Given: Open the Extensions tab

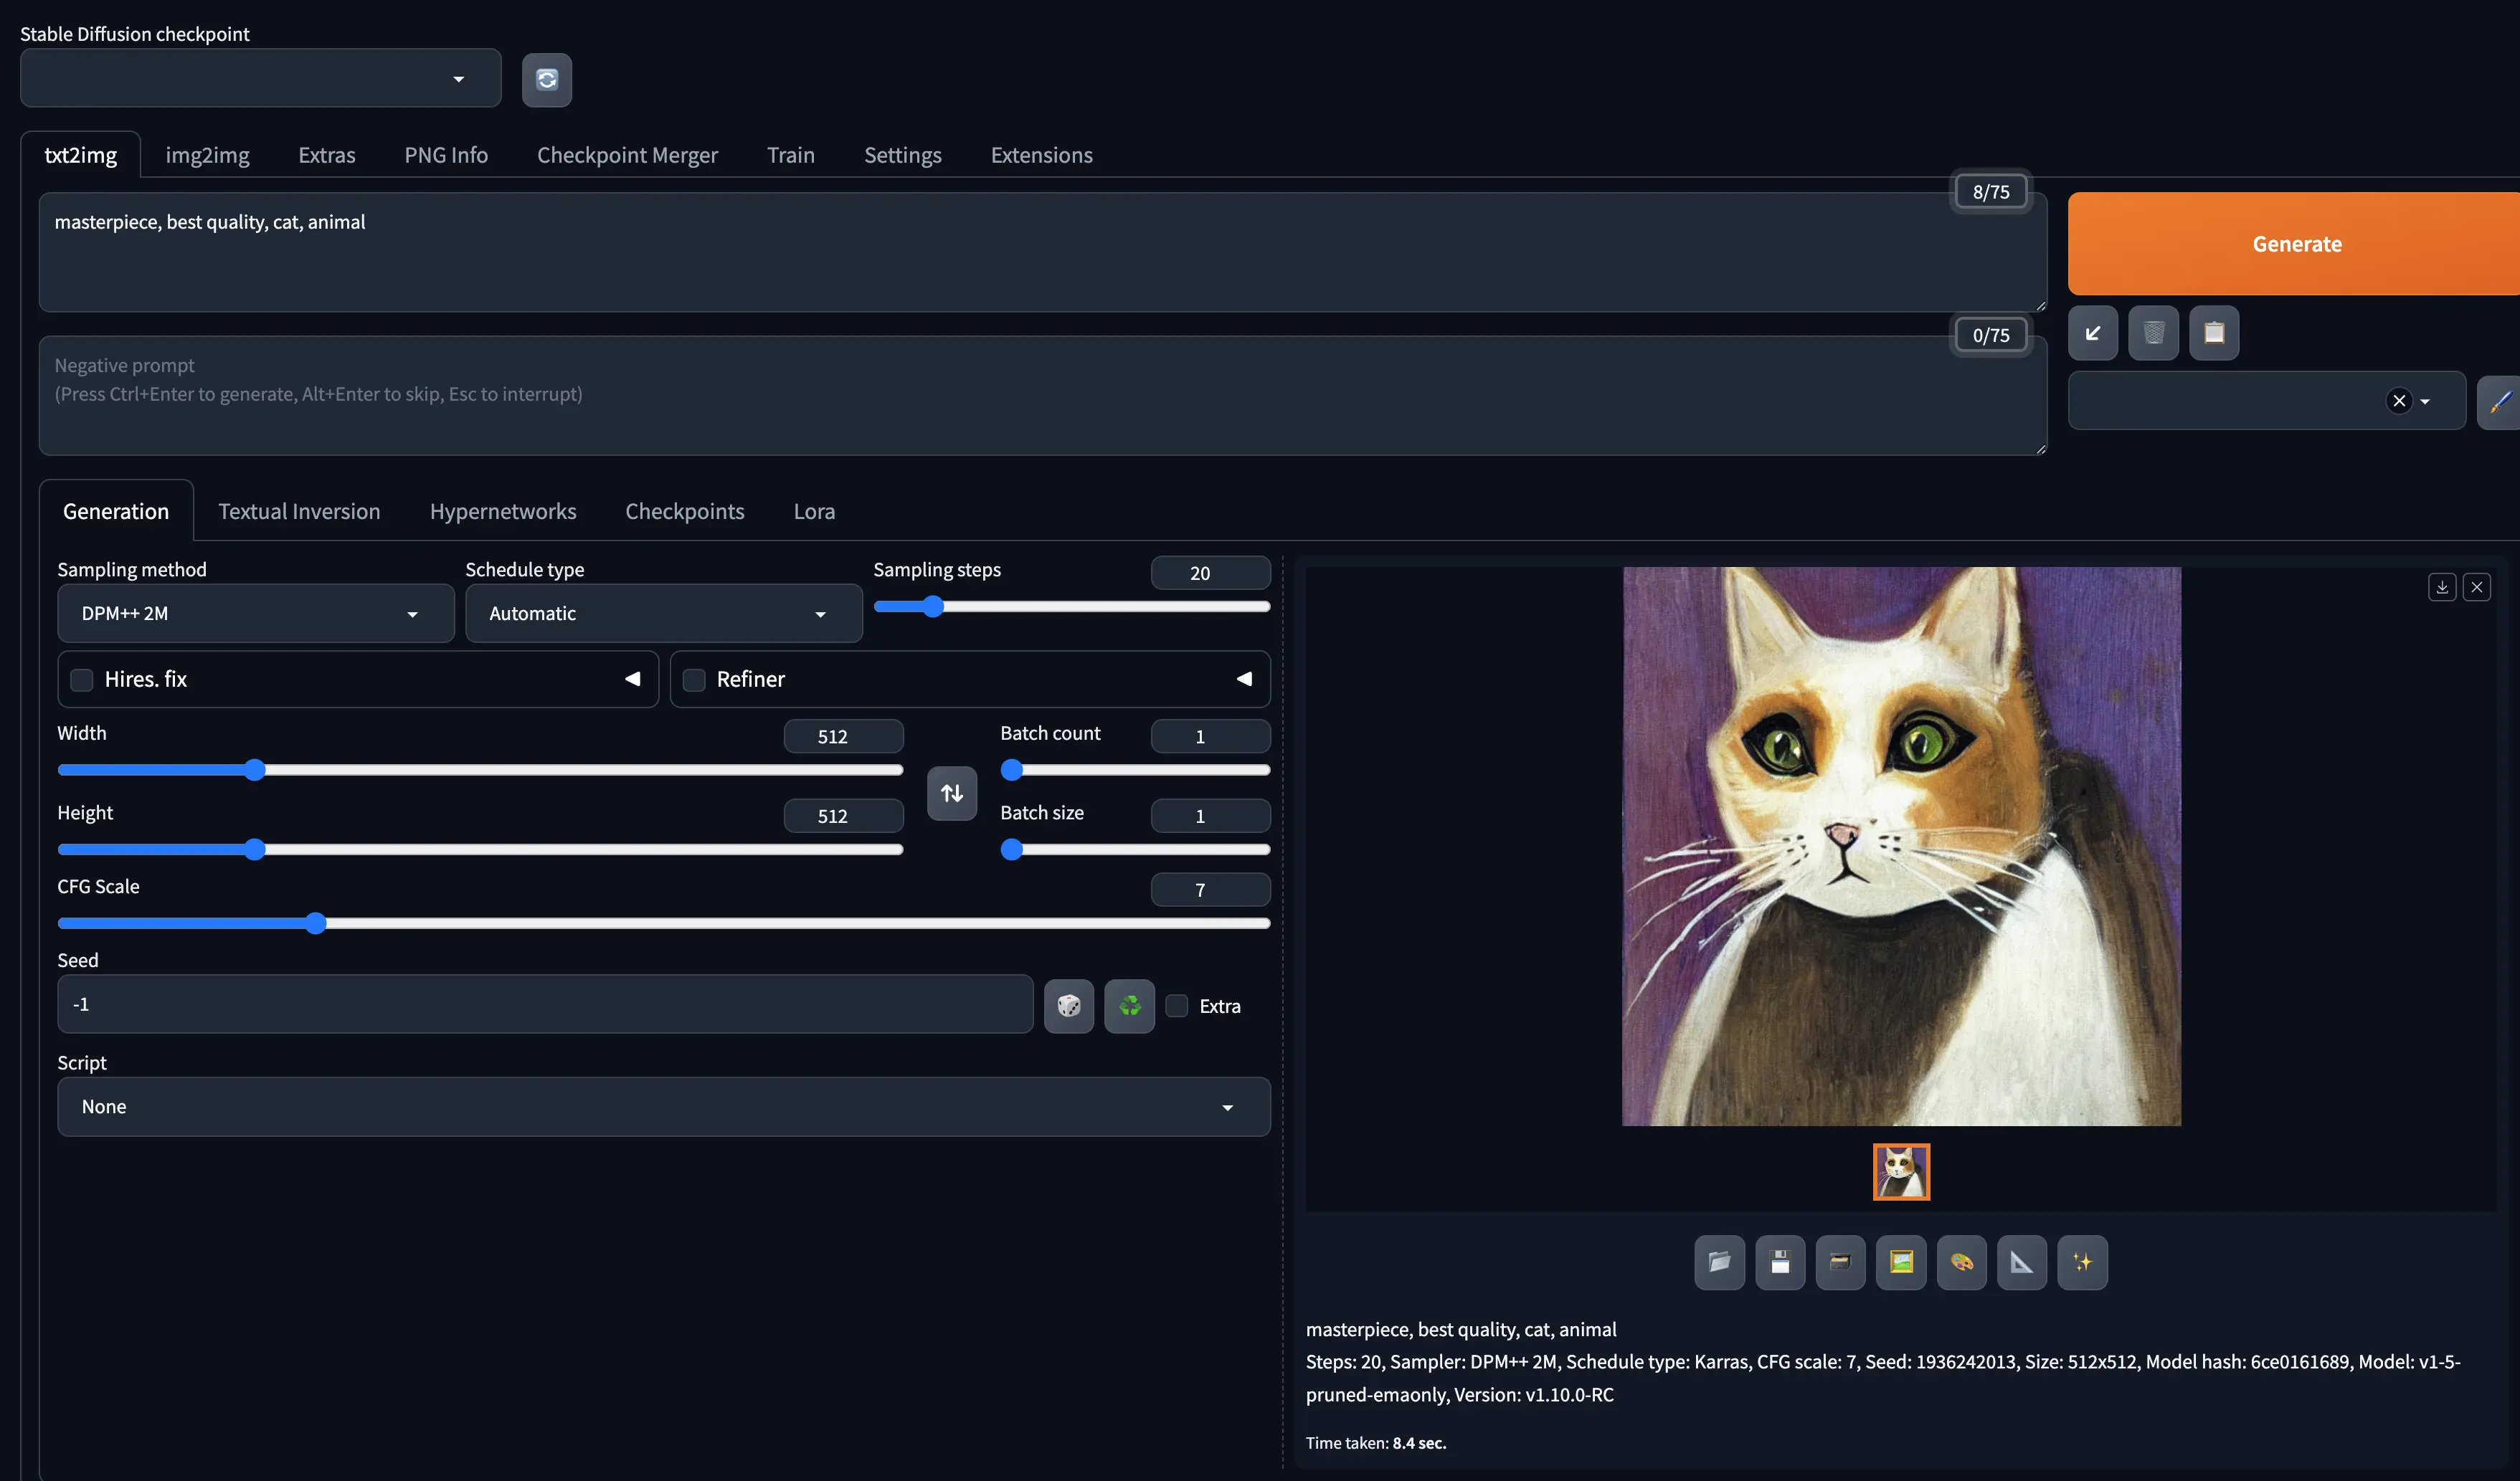Looking at the screenshot, I should coord(1041,155).
